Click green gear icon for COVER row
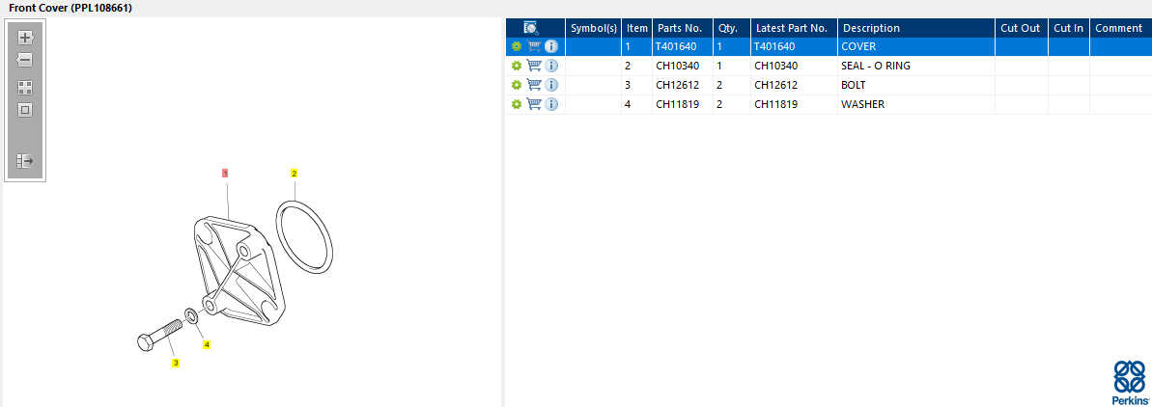This screenshot has width=1152, height=407. click(517, 46)
